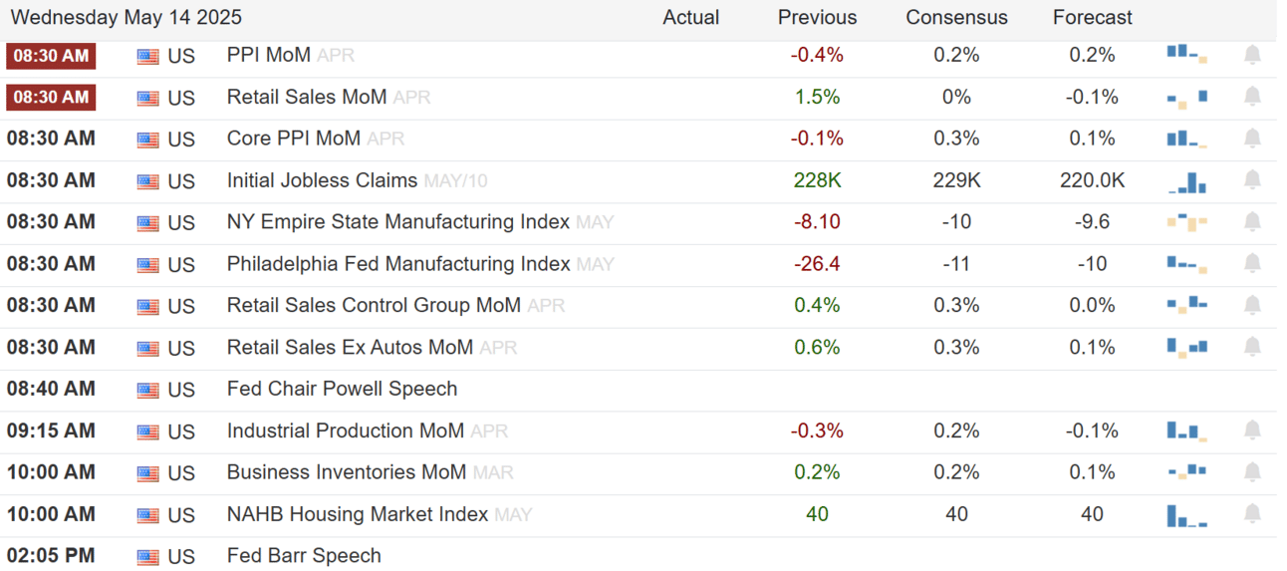Click the US flag beside Fed Chair Powell Speech
Screen dimensions: 1287x571
tap(147, 390)
